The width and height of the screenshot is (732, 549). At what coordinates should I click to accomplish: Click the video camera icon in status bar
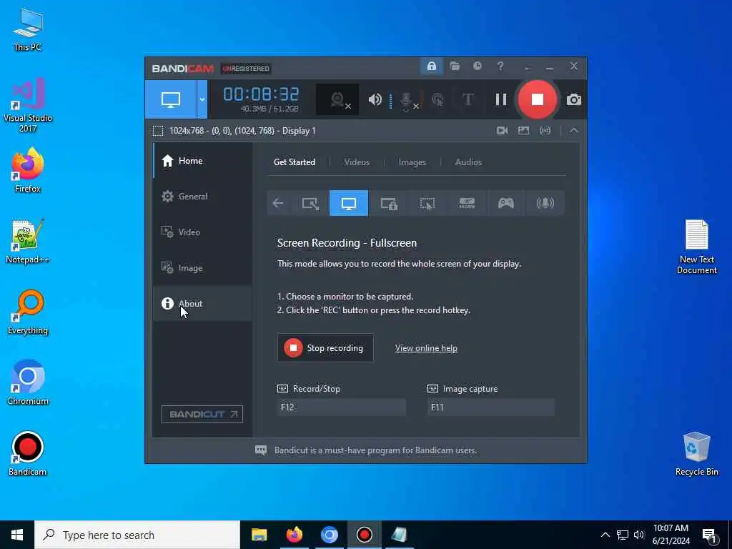click(x=503, y=131)
